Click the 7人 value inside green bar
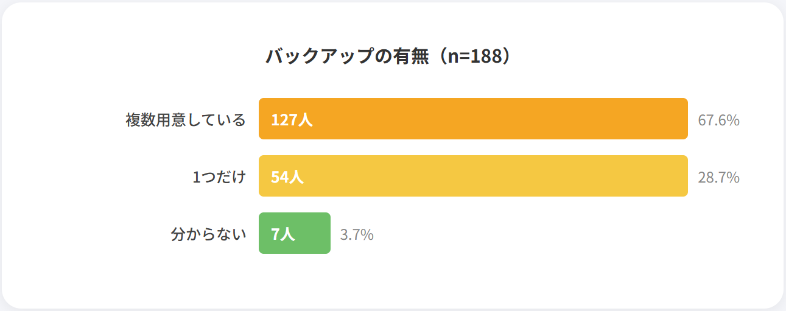The height and width of the screenshot is (311, 786). pos(282,234)
